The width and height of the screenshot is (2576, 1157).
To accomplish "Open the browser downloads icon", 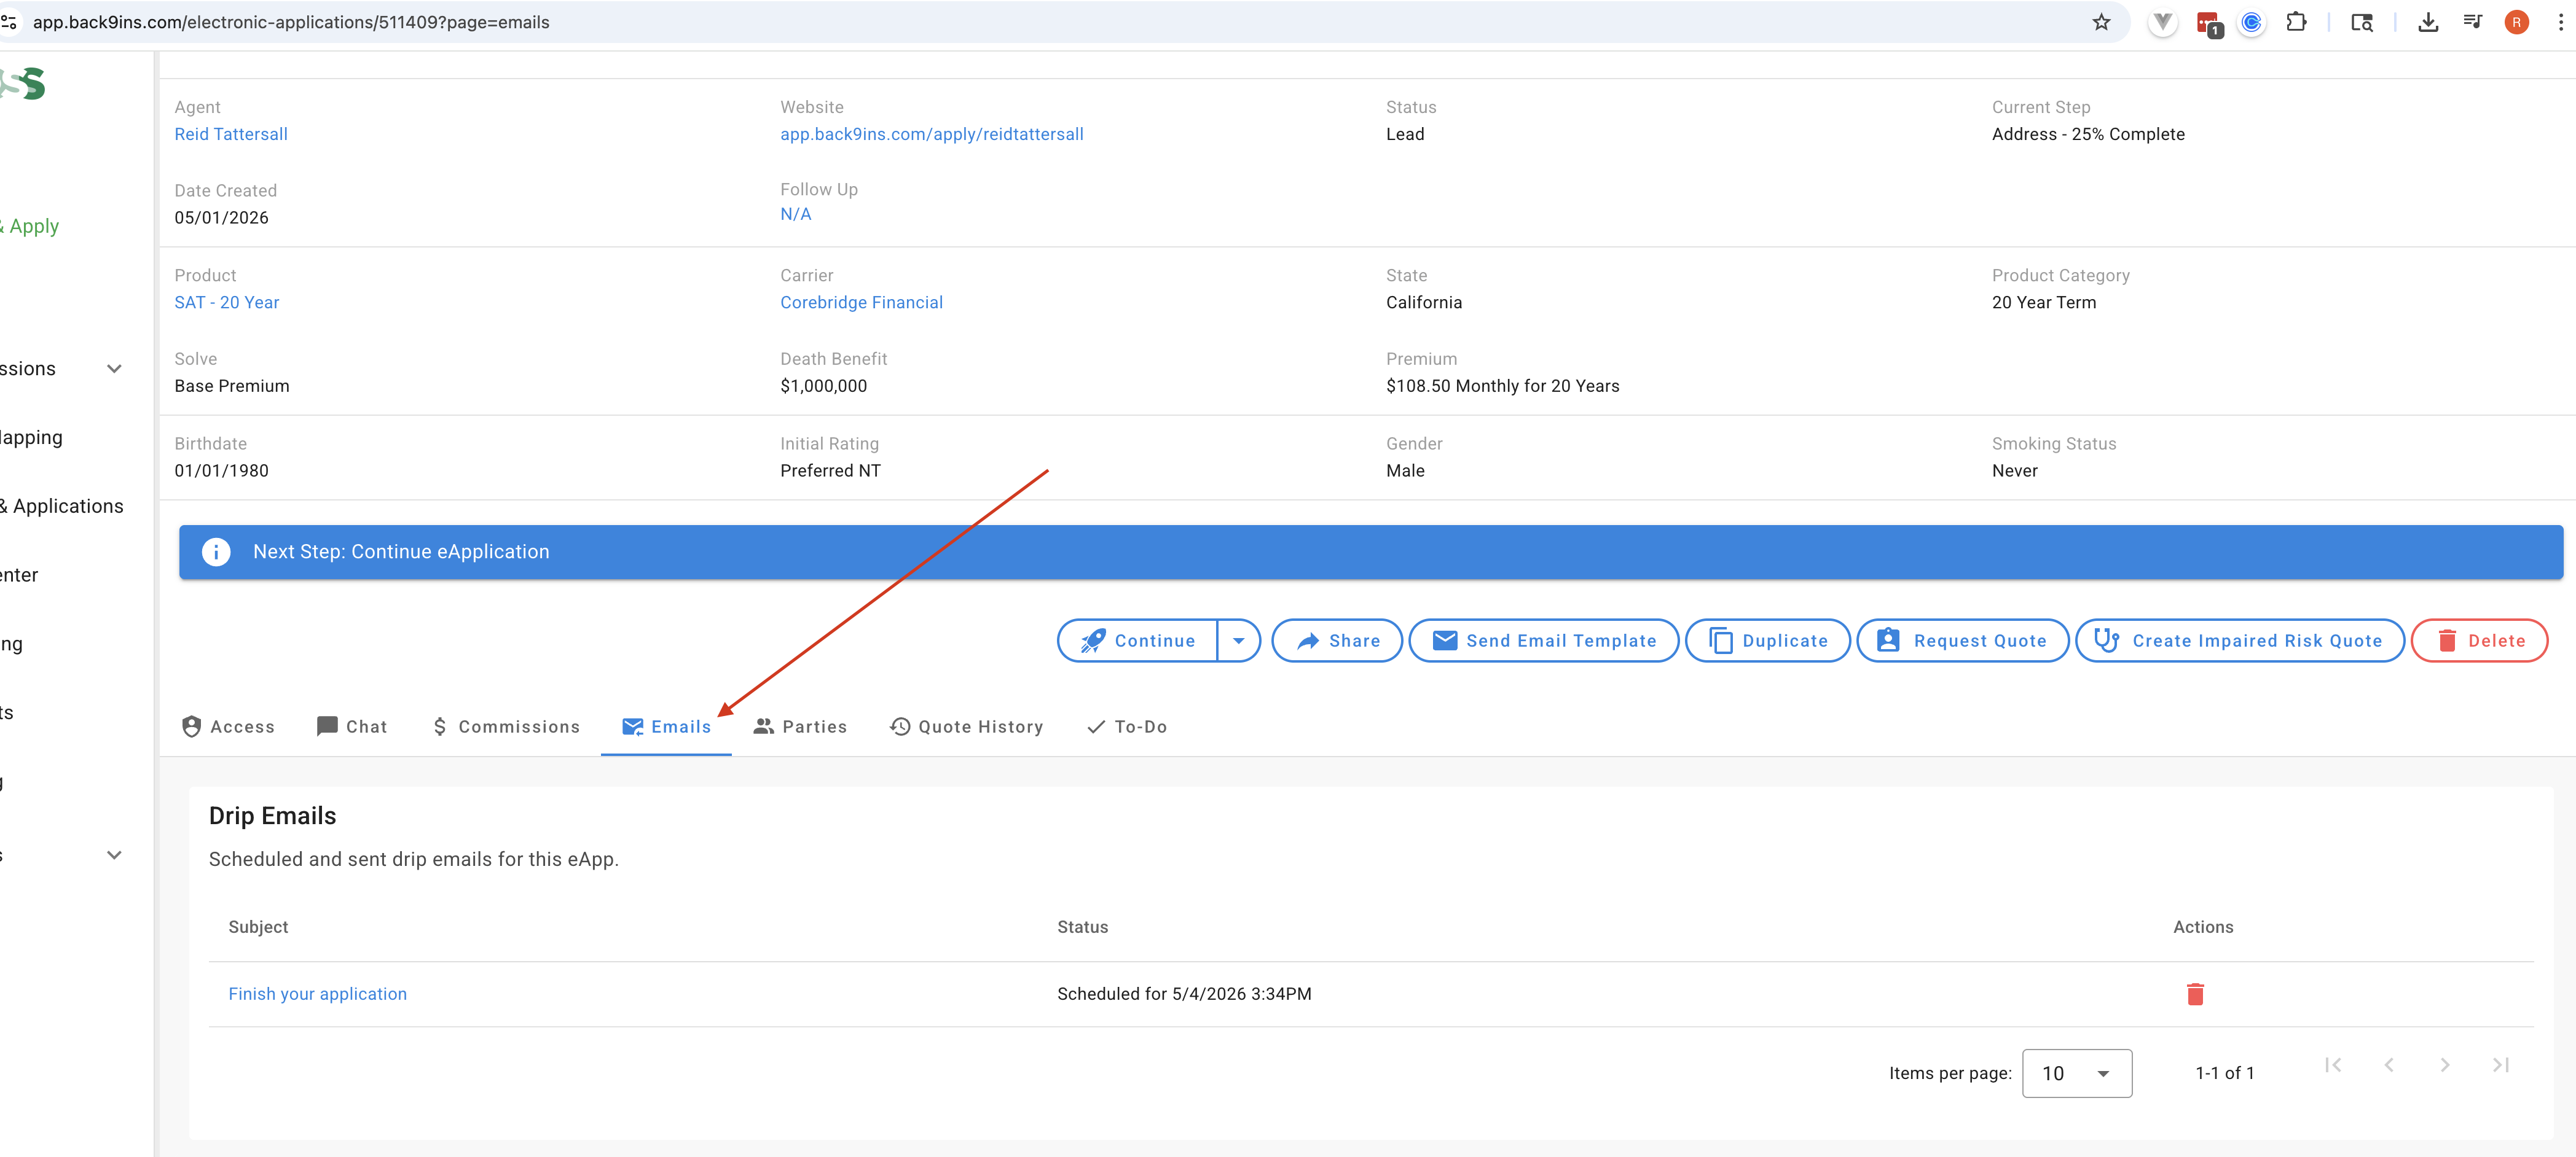I will [x=2427, y=22].
